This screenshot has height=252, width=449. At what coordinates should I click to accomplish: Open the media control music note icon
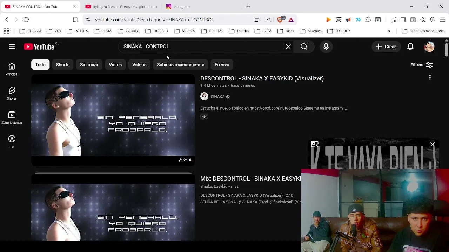point(394,20)
